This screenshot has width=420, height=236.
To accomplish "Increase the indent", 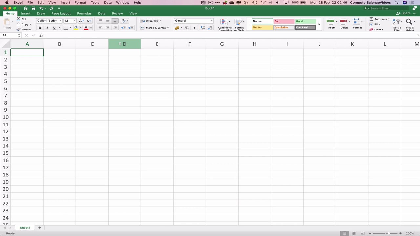I will pos(131,28).
